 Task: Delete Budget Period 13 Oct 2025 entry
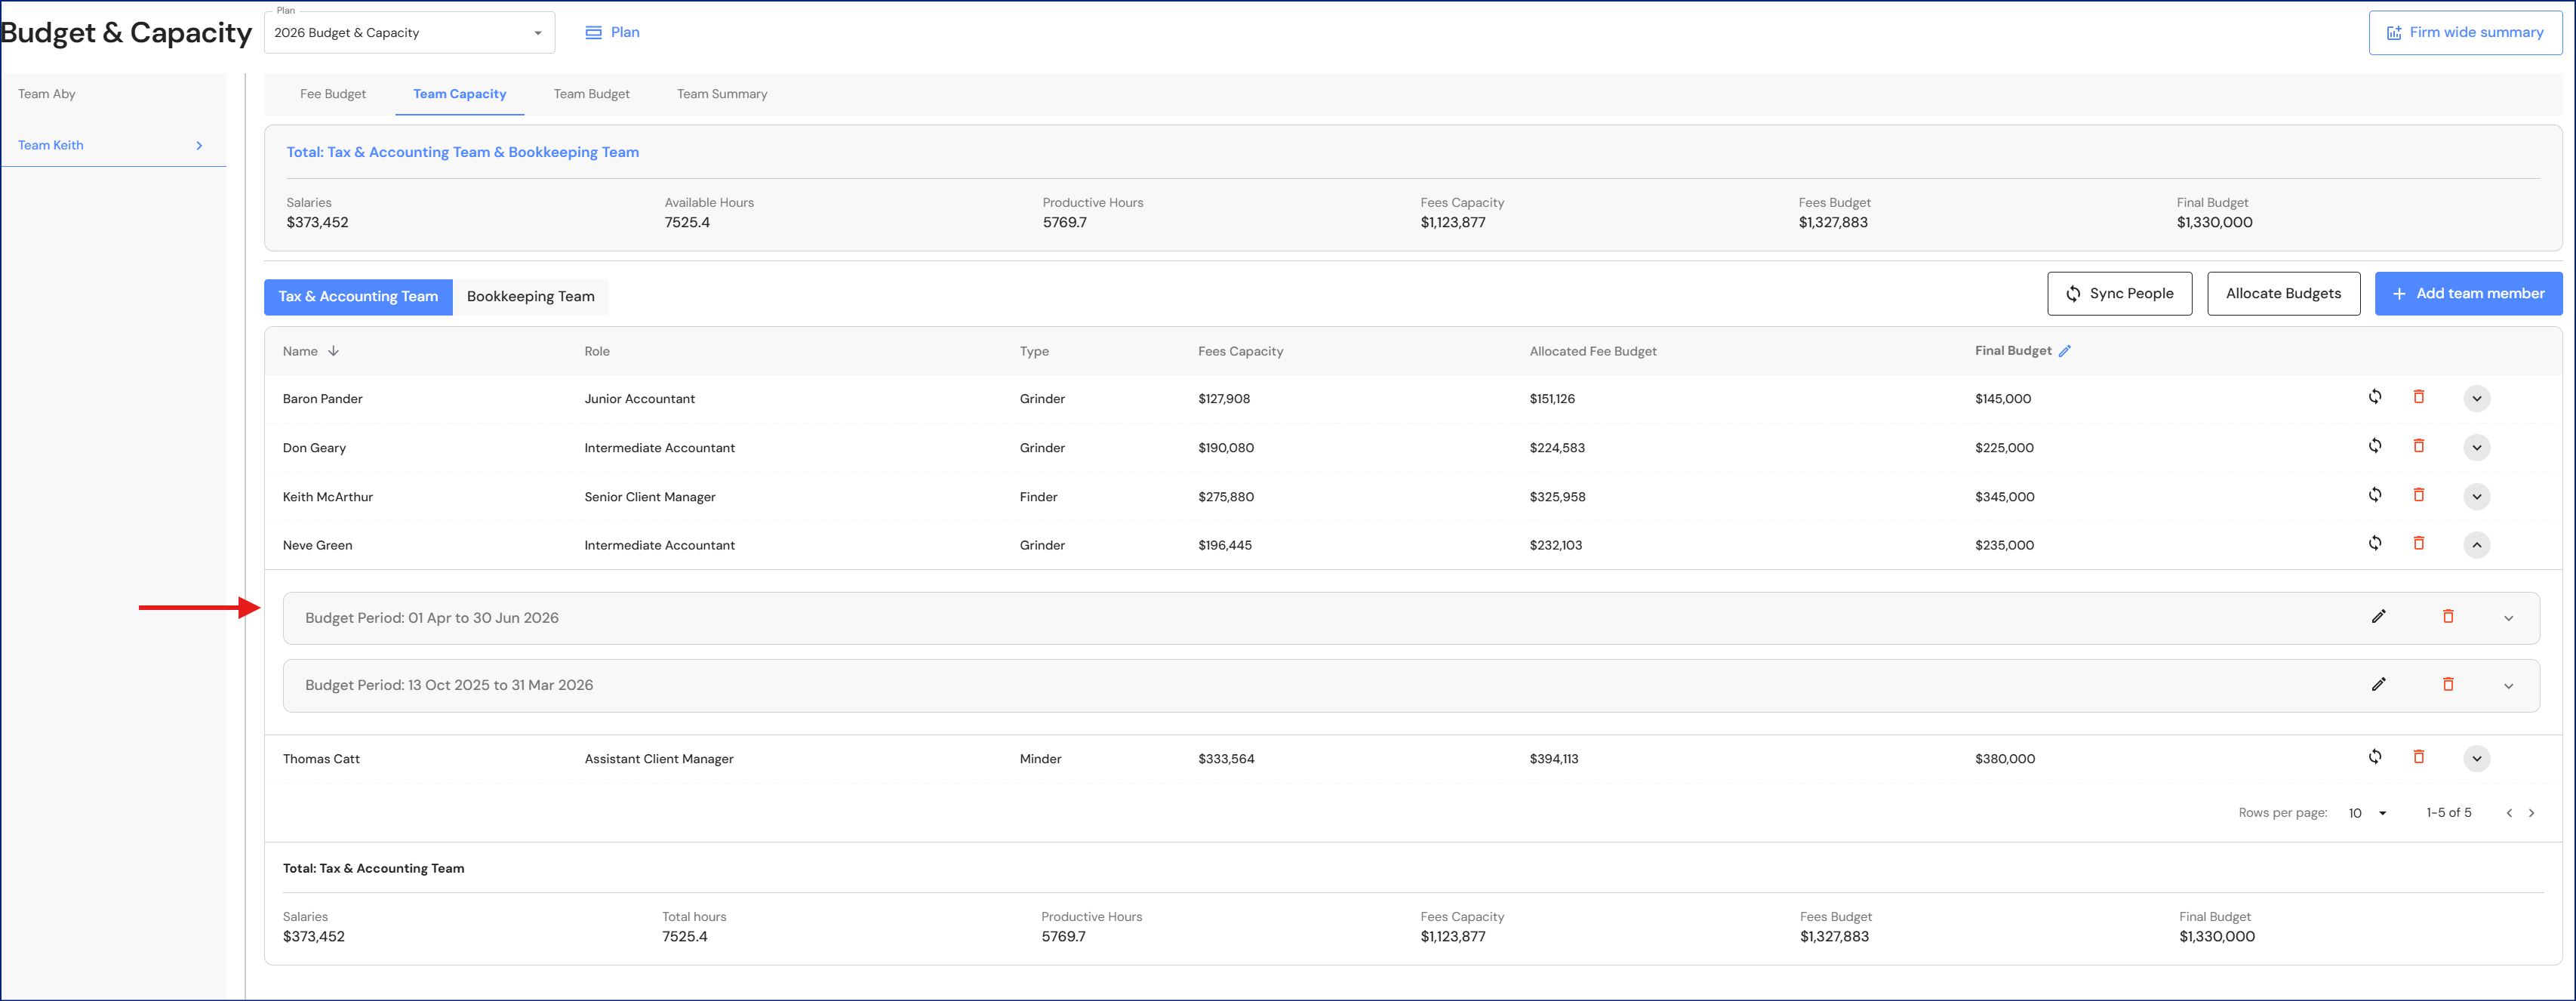pos(2447,684)
